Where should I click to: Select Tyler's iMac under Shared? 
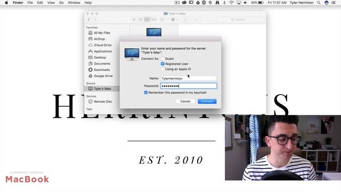102,89
